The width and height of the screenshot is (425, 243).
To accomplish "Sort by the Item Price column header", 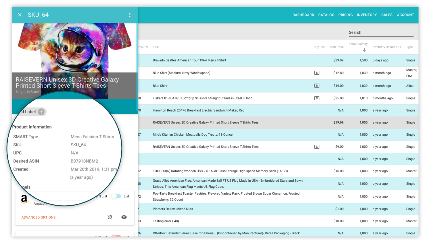I will (336, 47).
